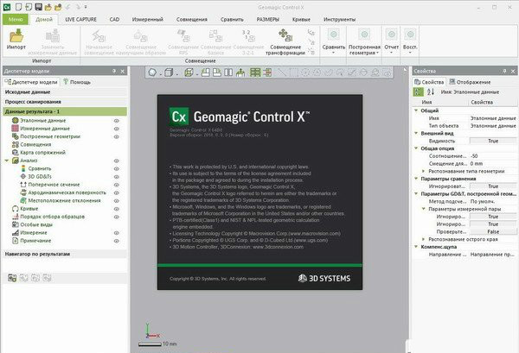The height and width of the screenshot is (353, 519).
Task: Expand the Процесс сканирования section
Action: [x=65, y=102]
